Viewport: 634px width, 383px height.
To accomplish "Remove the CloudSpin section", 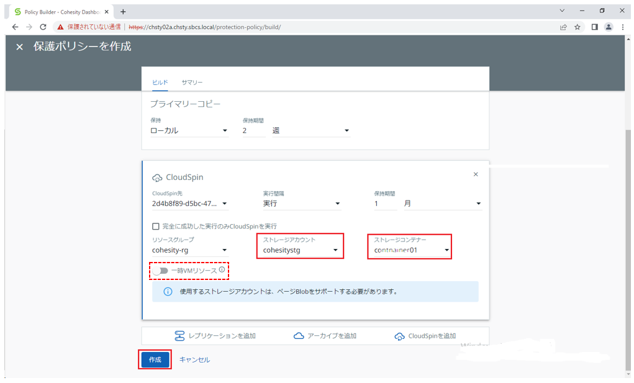I will (x=476, y=174).
